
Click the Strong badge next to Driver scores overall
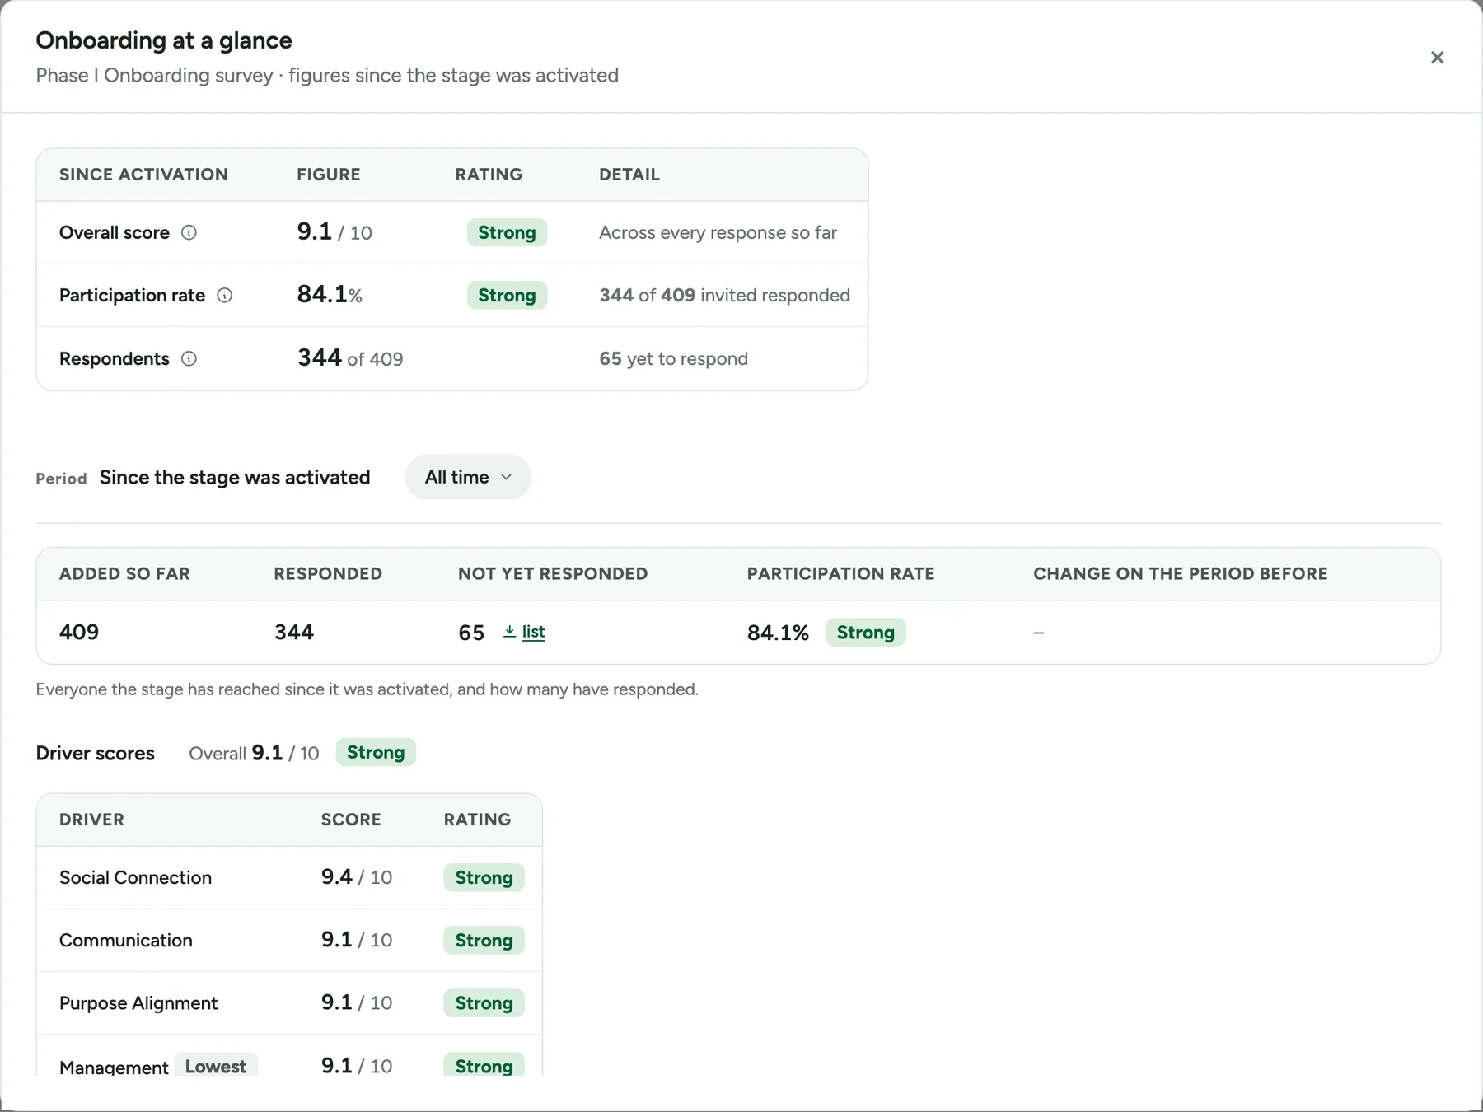click(376, 752)
